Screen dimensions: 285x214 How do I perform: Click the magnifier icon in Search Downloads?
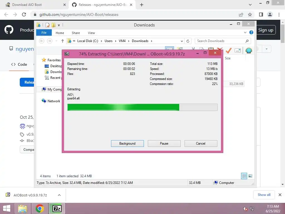coord(247,41)
